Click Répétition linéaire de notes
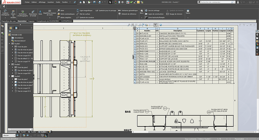This screenshot has height=140, width=259. pyautogui.click(x=50, y=13)
